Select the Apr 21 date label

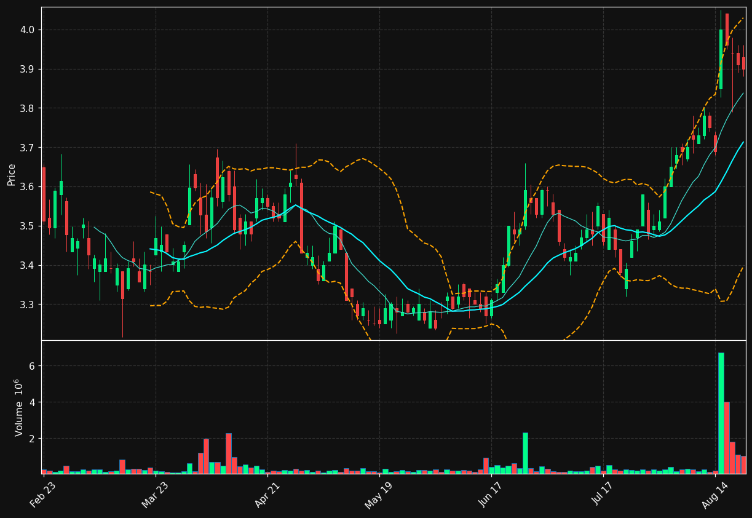267,496
